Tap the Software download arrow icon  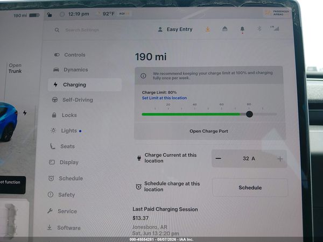point(50,227)
